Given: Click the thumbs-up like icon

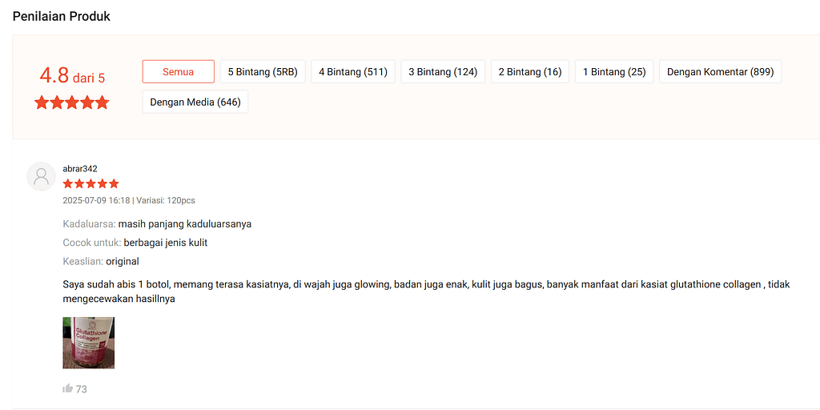Looking at the screenshot, I should click(x=67, y=388).
